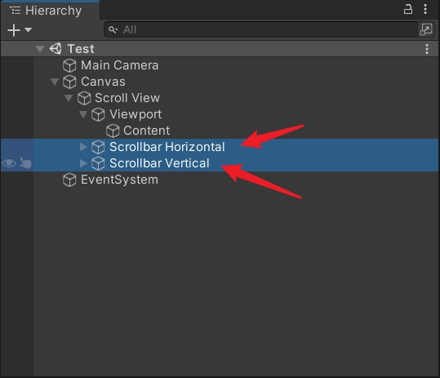Open the Hierarchy panel three-dot options menu

point(425,9)
